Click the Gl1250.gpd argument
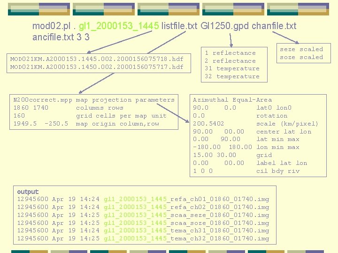338x253 pixels. point(225,26)
